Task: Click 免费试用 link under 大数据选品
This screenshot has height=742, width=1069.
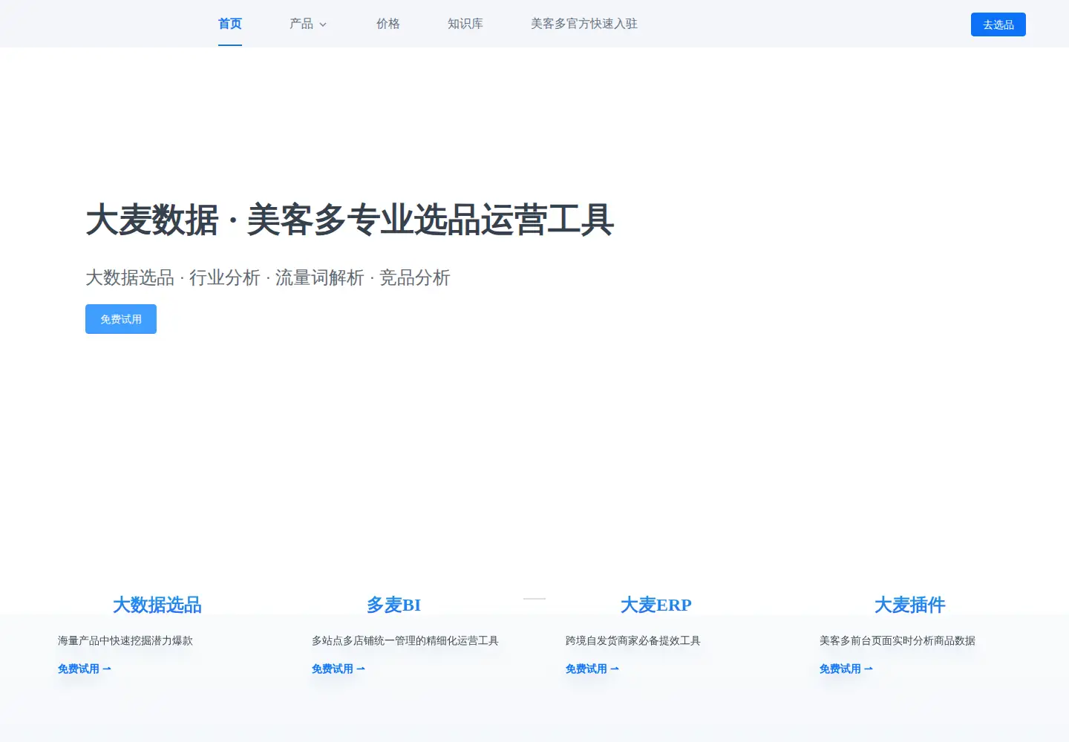Action: point(85,669)
